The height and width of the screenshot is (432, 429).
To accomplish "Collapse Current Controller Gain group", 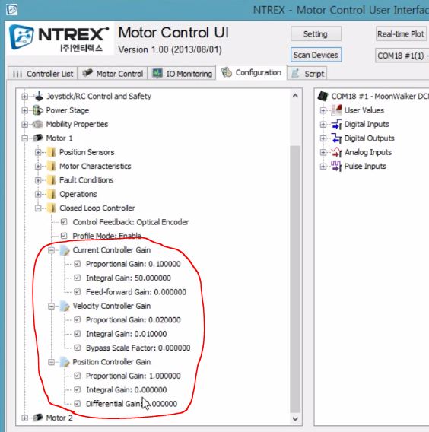I will [51, 250].
